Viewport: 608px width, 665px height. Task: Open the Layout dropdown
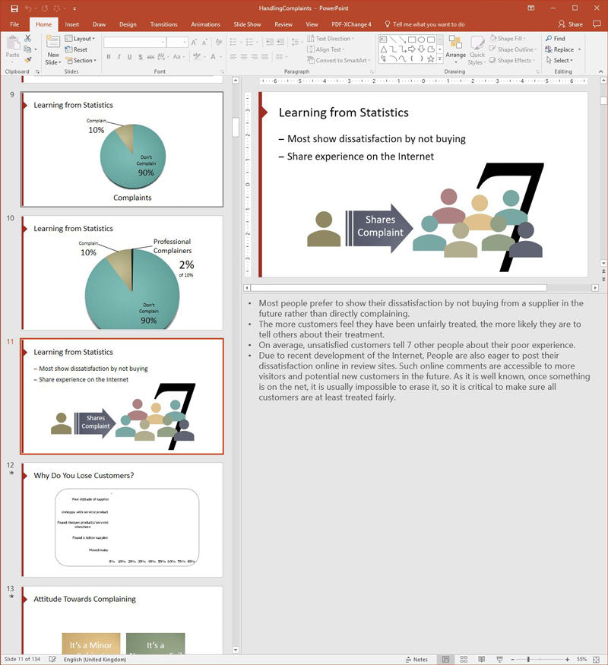[80, 39]
